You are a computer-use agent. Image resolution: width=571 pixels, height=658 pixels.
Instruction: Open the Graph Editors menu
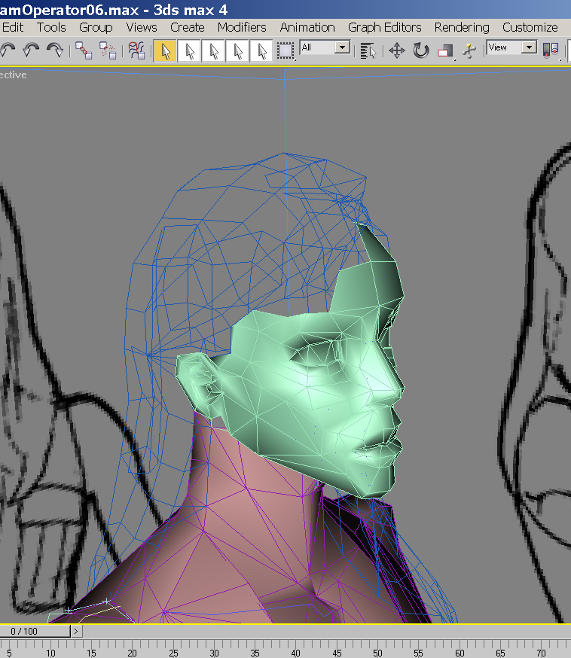(x=384, y=27)
